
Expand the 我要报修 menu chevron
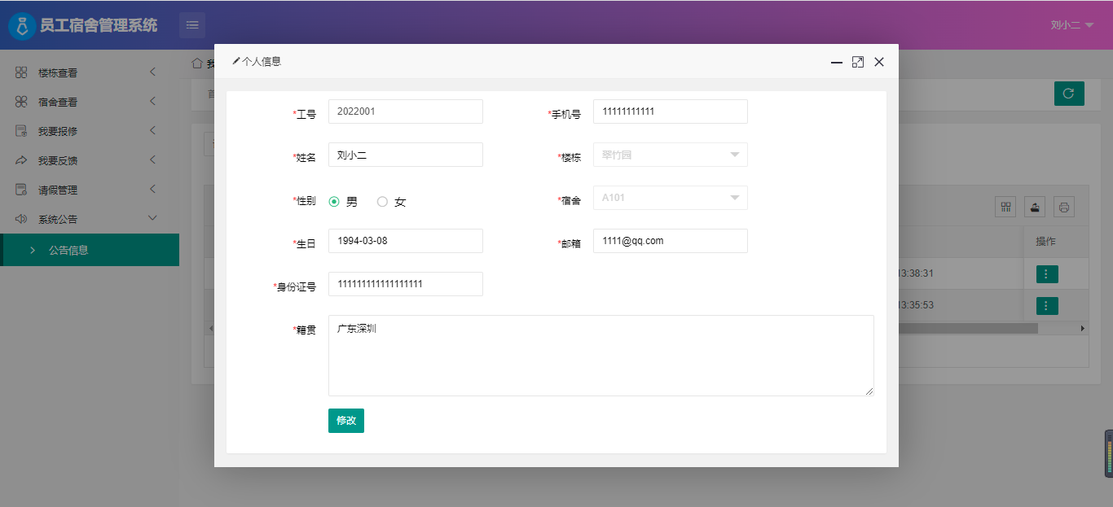(x=152, y=131)
